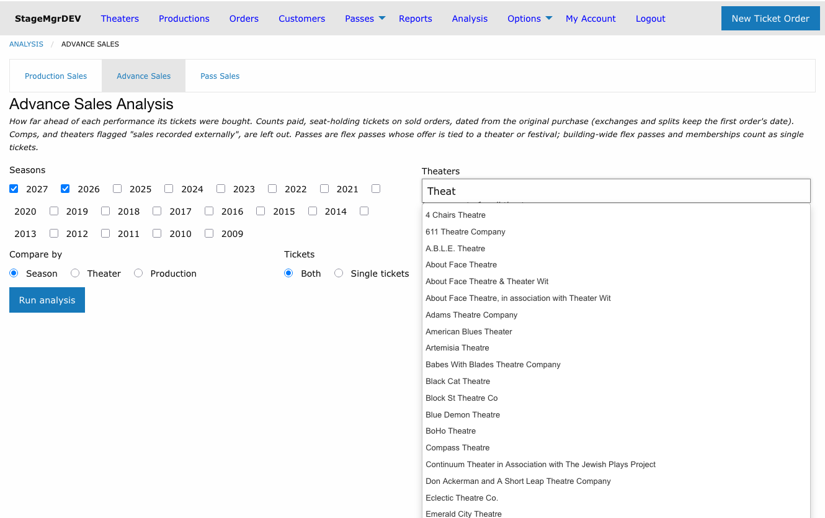Select Eclectic Theatre Co. from list
Screen dimensions: 825x518
(x=616, y=498)
